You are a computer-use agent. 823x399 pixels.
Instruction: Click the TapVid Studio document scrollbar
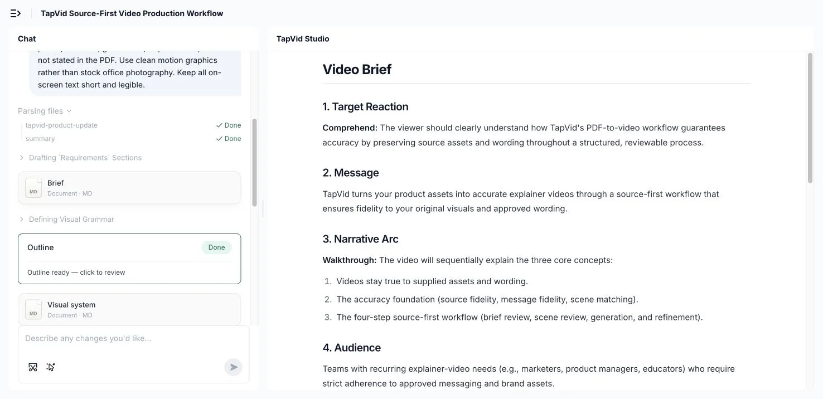(810, 118)
